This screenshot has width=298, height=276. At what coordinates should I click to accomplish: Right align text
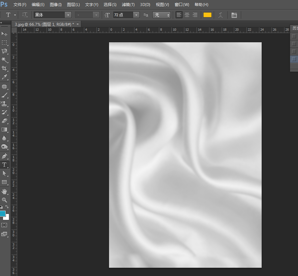click(x=195, y=15)
